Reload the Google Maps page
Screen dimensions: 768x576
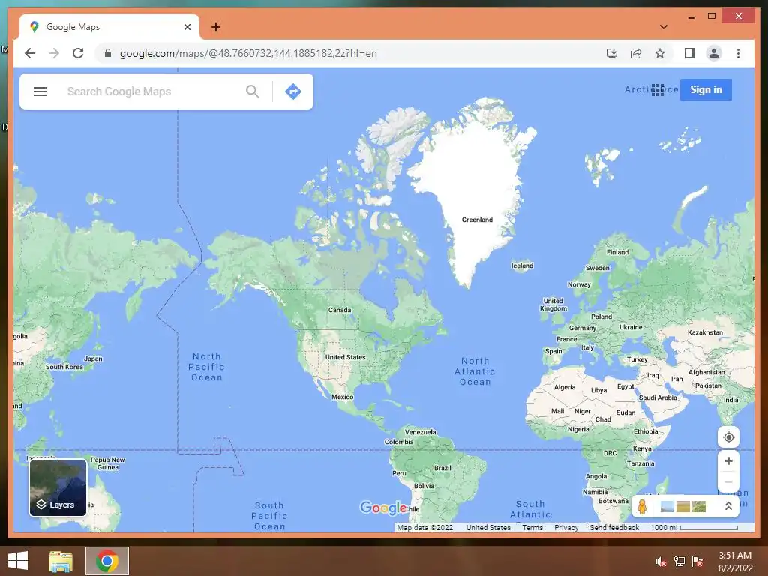coord(78,53)
